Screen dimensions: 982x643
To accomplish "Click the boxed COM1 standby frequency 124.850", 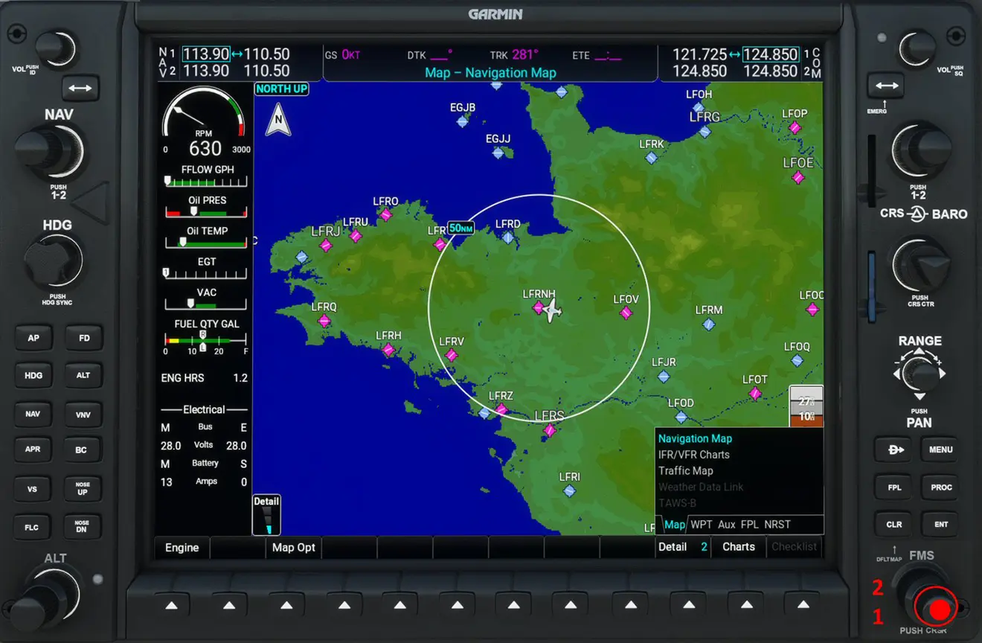I will pyautogui.click(x=771, y=54).
